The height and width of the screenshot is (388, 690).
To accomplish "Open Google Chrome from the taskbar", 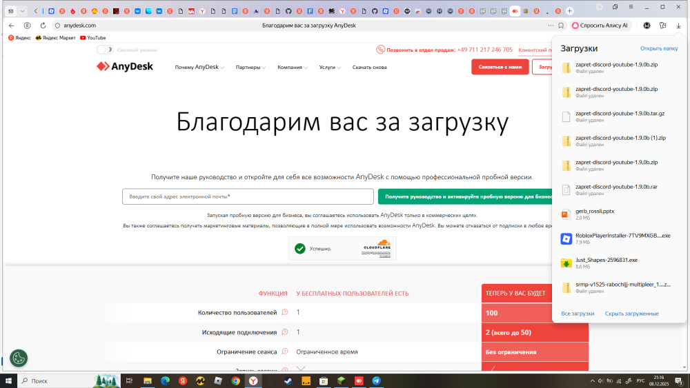I will (235, 381).
